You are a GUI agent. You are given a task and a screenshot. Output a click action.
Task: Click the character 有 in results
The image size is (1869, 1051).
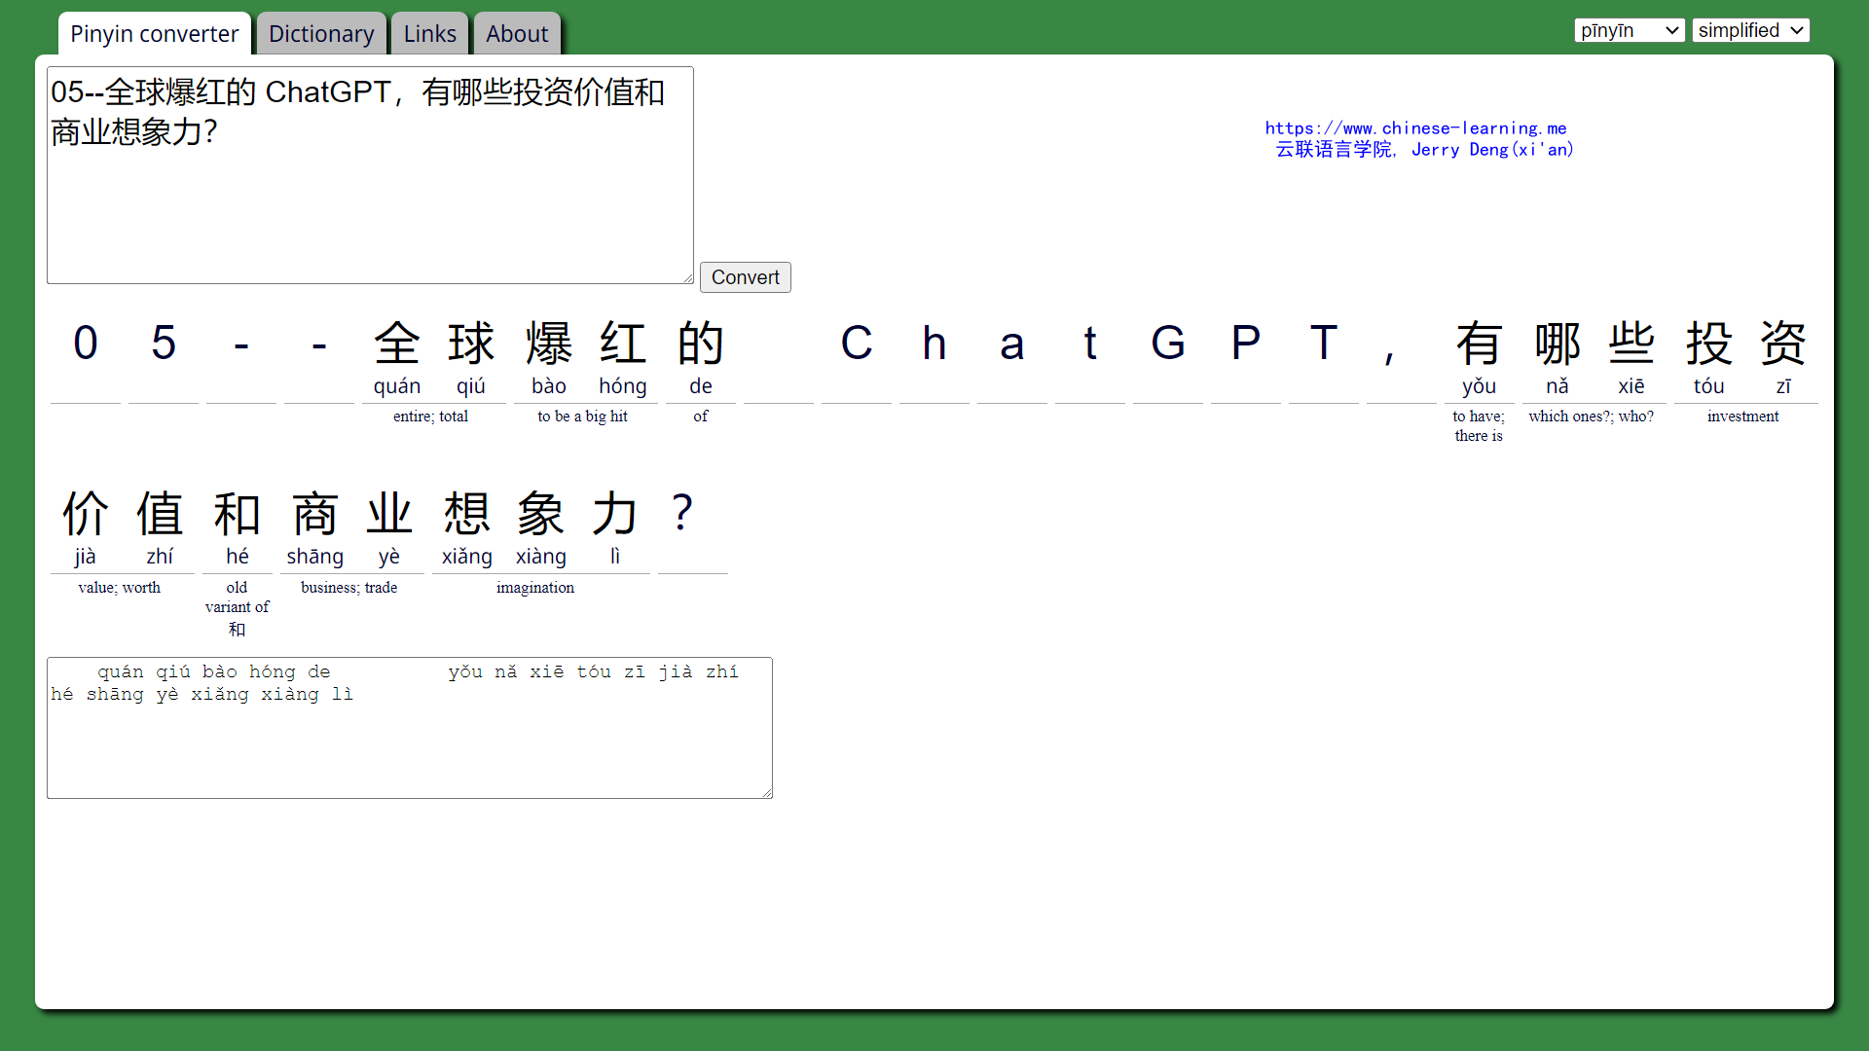(x=1479, y=344)
